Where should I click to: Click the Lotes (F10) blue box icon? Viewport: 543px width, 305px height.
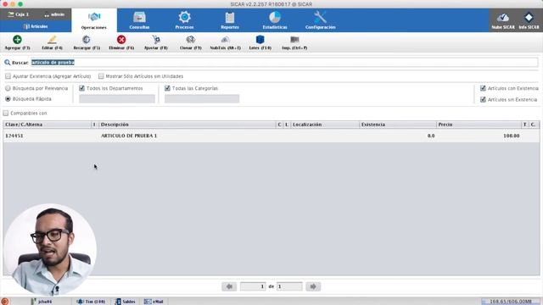[x=260, y=40]
